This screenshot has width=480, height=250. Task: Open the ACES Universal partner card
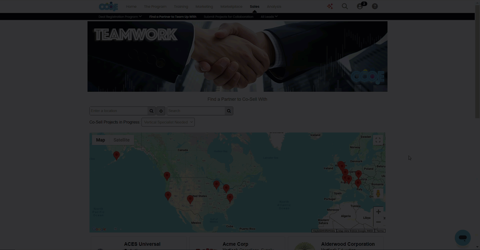point(138,243)
